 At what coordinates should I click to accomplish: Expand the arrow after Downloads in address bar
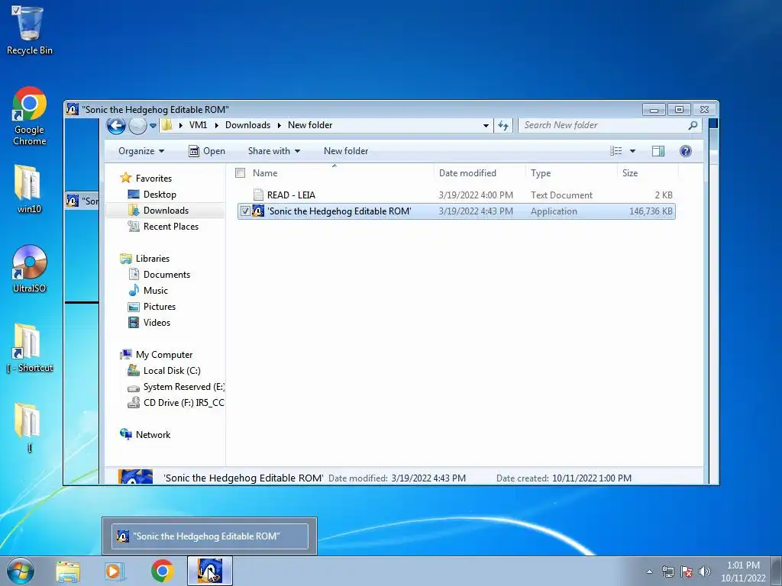[x=280, y=126]
